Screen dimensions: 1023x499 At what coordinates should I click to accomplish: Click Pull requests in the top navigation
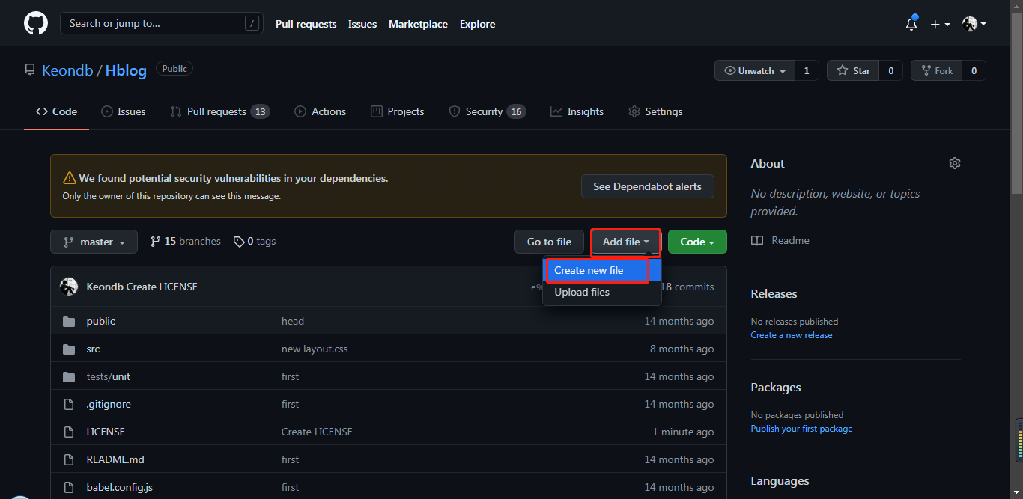(x=306, y=24)
